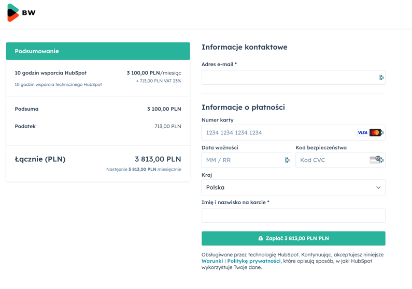Click the + 713,00 PLN VAT 23% text
The image size is (412, 289).
coord(159,81)
